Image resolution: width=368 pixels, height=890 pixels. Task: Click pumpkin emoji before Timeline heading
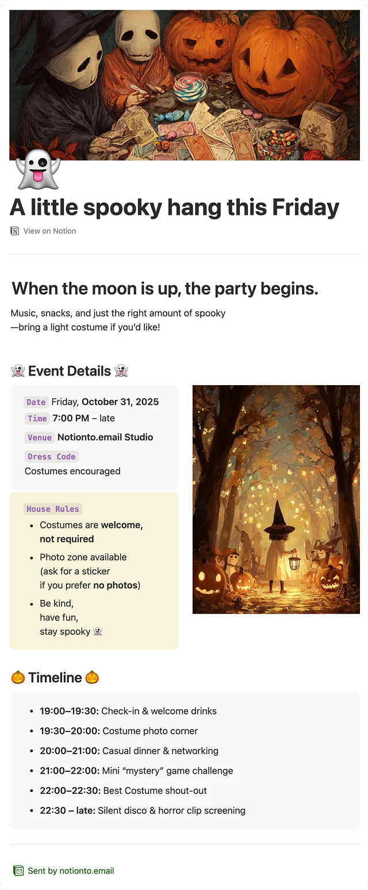[x=18, y=678]
